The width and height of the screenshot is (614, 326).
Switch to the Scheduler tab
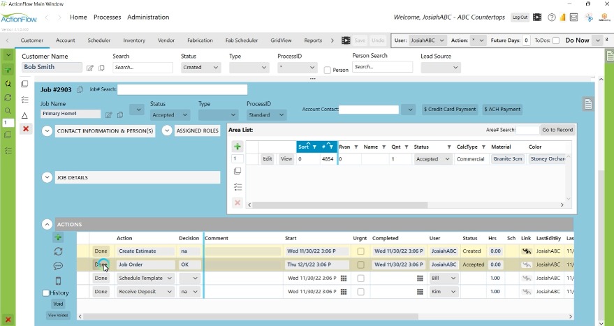(x=98, y=40)
